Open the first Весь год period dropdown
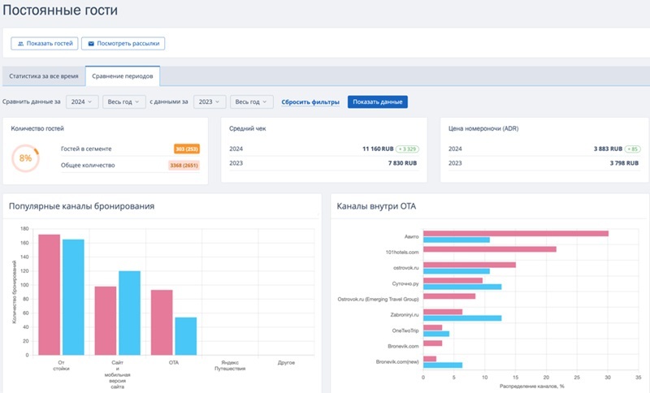 point(124,101)
